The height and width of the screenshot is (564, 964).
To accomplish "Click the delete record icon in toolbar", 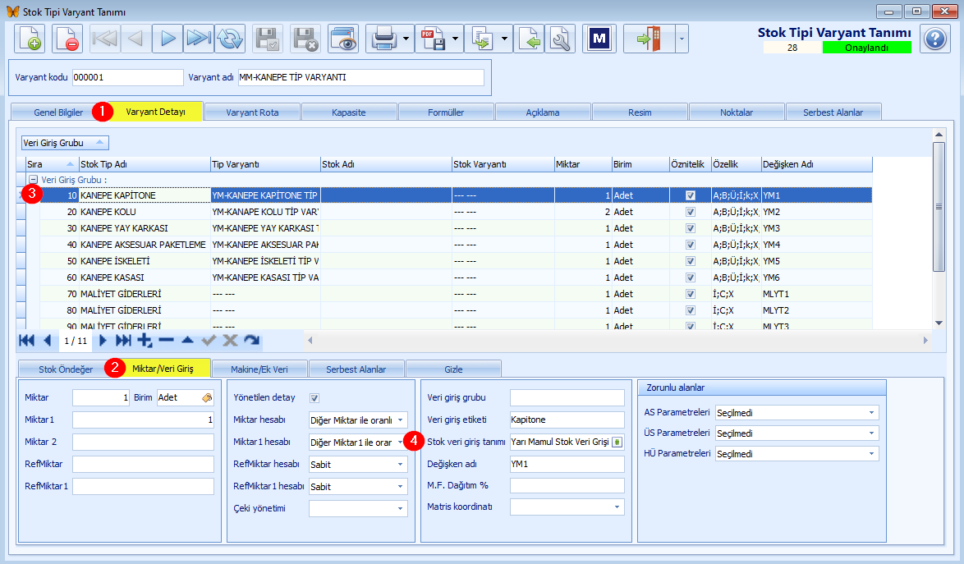I will [x=67, y=39].
